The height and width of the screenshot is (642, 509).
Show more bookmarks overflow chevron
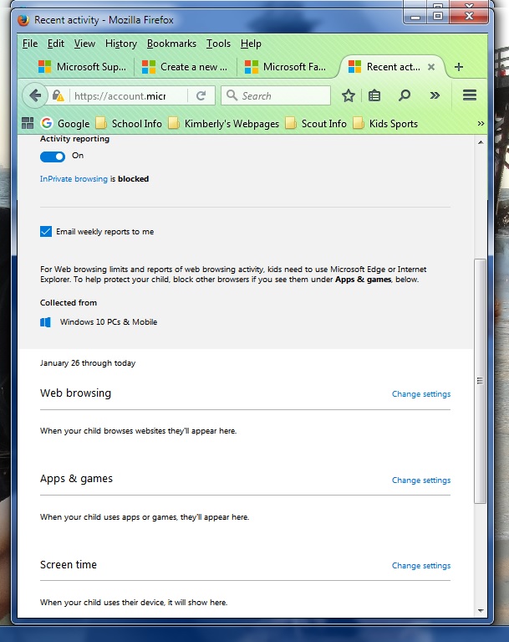[481, 123]
